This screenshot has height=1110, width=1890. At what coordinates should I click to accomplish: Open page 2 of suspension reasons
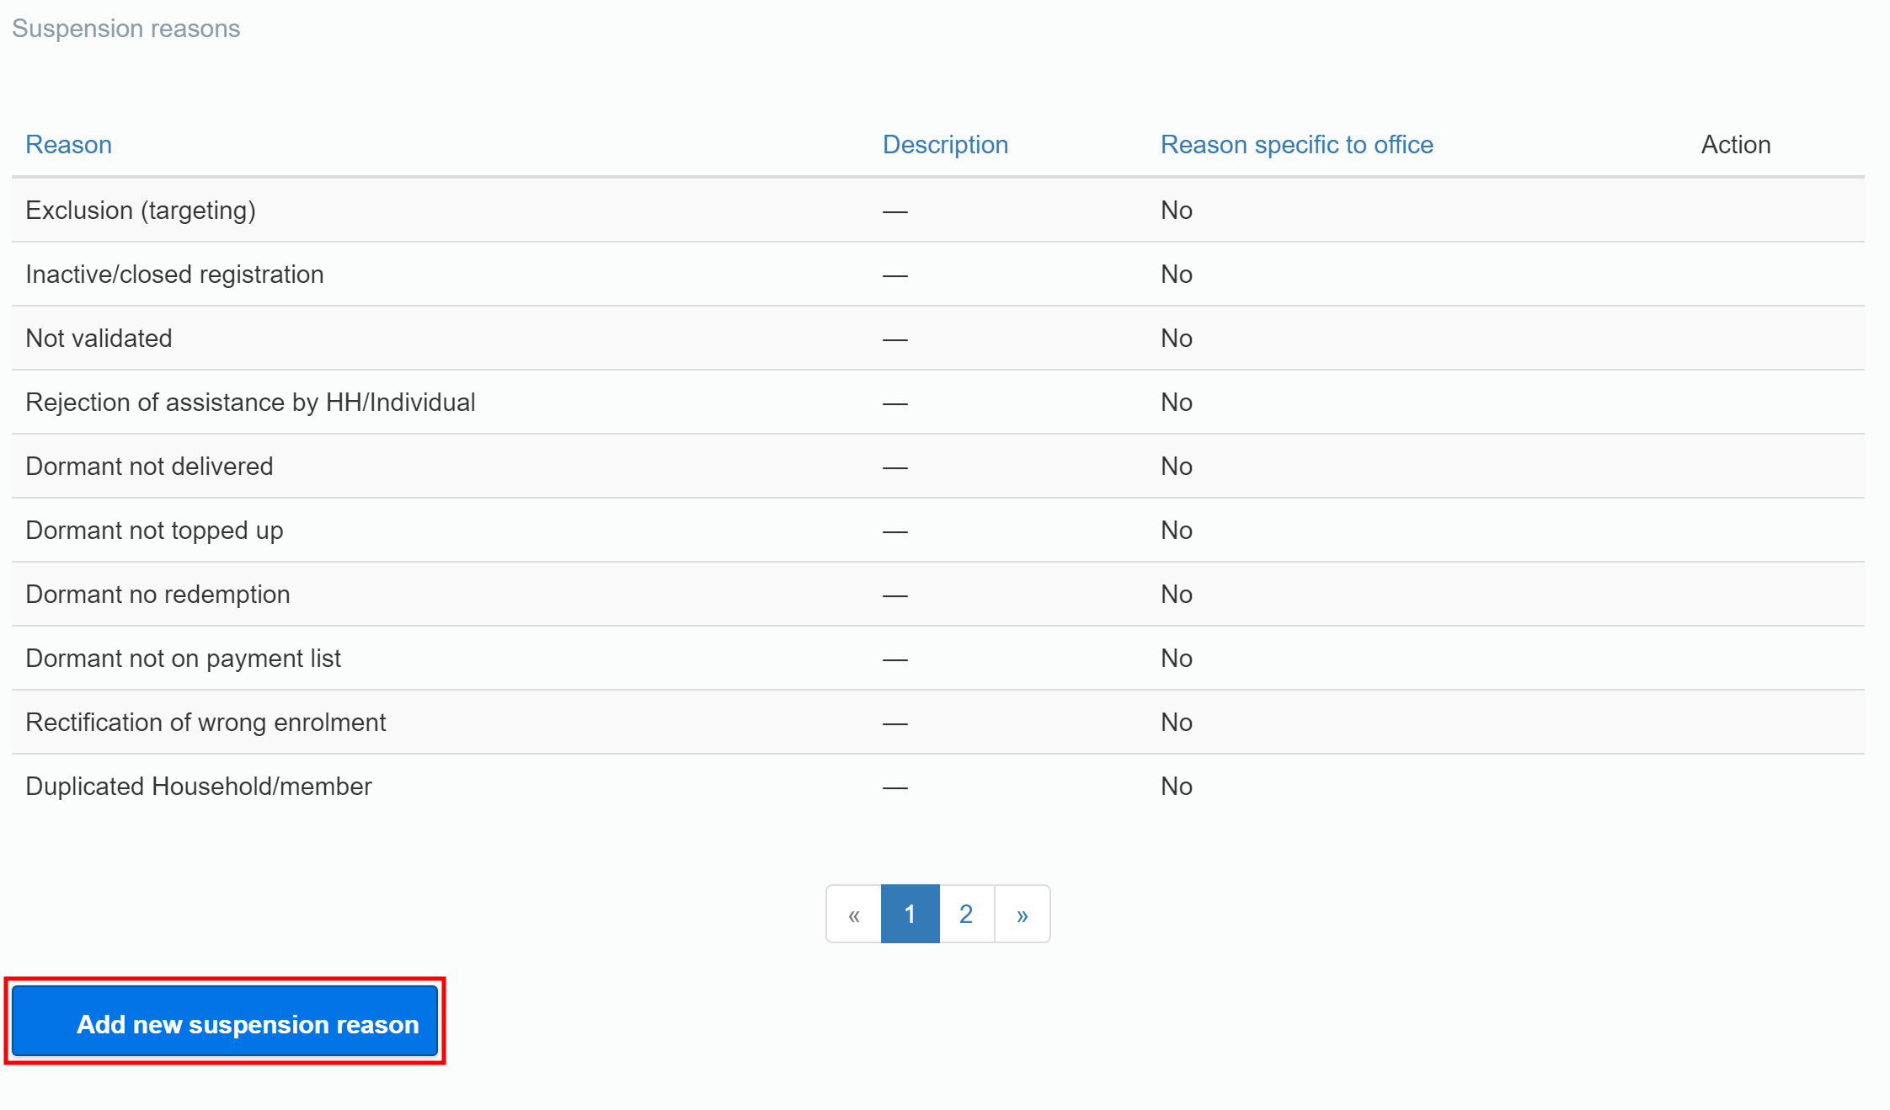pos(965,914)
